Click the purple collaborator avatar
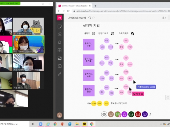This screenshot has width=170, height=127. click(124, 114)
